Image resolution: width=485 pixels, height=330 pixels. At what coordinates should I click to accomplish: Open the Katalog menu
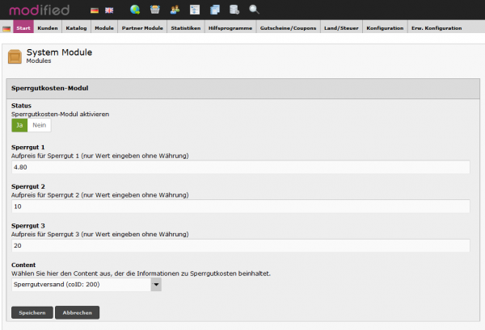76,28
